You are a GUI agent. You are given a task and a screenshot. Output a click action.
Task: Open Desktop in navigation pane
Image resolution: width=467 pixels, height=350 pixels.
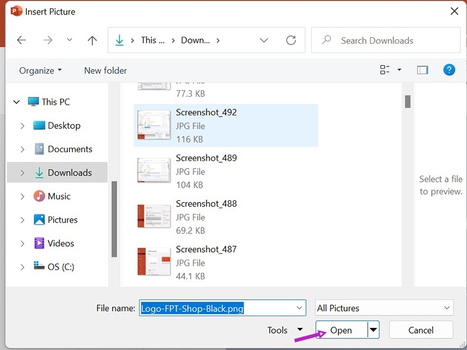click(64, 125)
